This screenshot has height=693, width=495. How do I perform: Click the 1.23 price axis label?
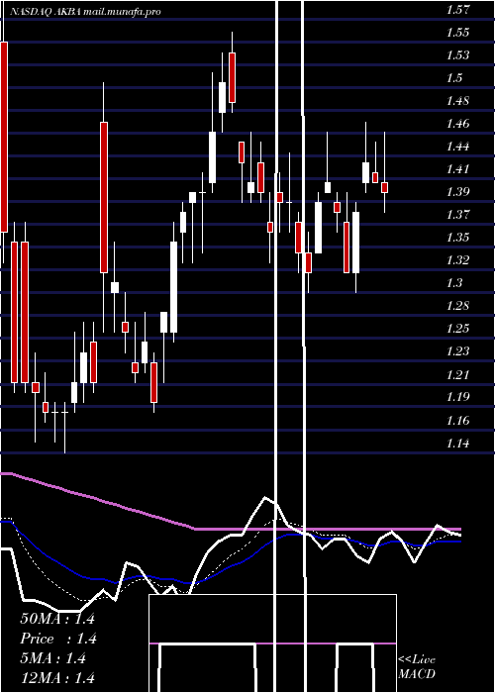tap(457, 351)
